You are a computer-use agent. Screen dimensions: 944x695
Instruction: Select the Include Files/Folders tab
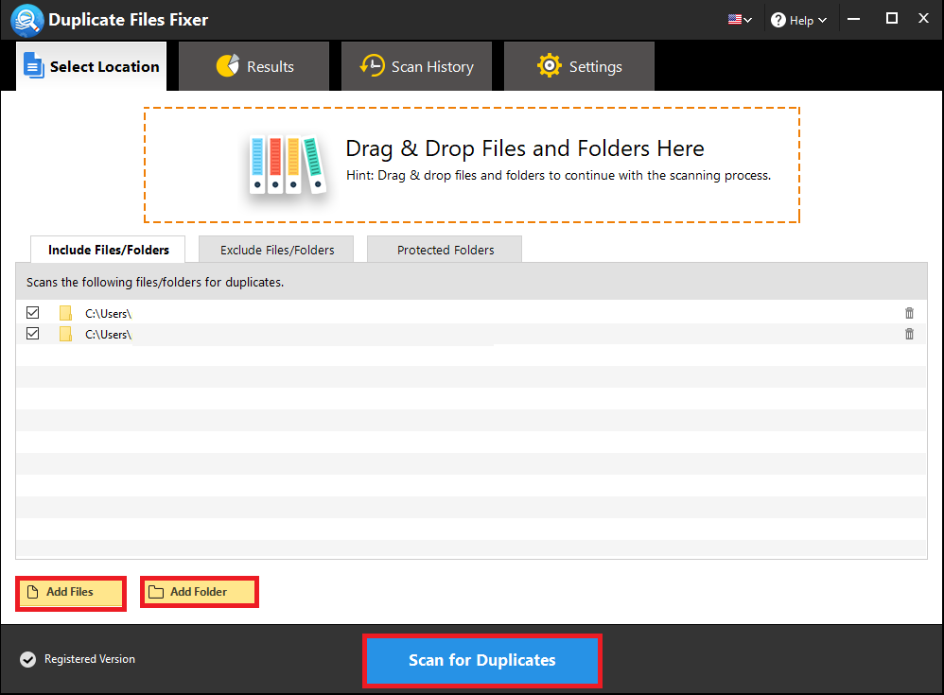[108, 250]
